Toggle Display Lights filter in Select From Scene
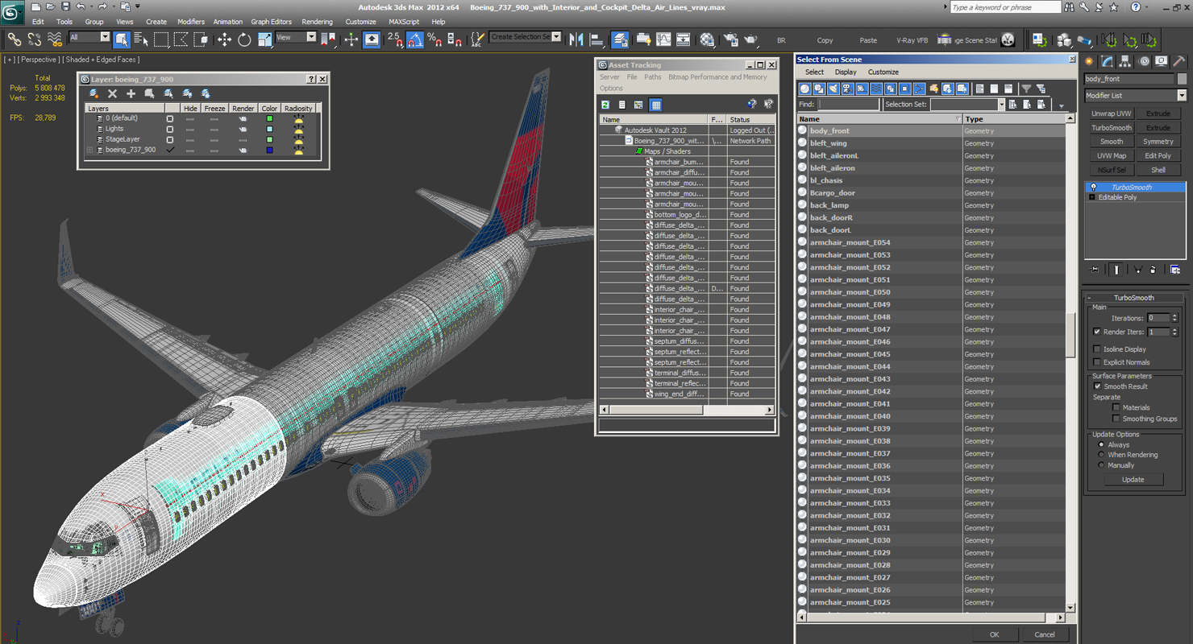 [833, 89]
